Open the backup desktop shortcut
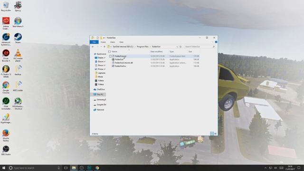304x171 pixels. [18, 70]
